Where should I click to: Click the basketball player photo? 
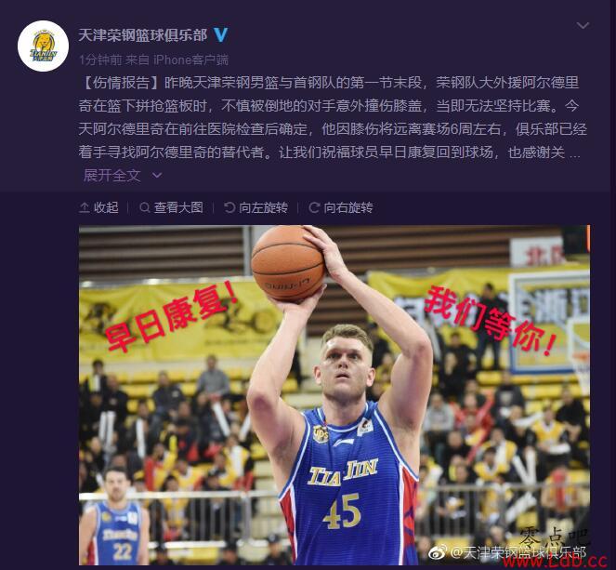[x=334, y=395]
